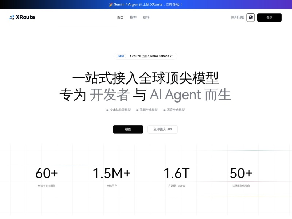Open the Gemini 4 Argon announcement banner
Image resolution: width=292 pixels, height=219 pixels.
point(146,4)
